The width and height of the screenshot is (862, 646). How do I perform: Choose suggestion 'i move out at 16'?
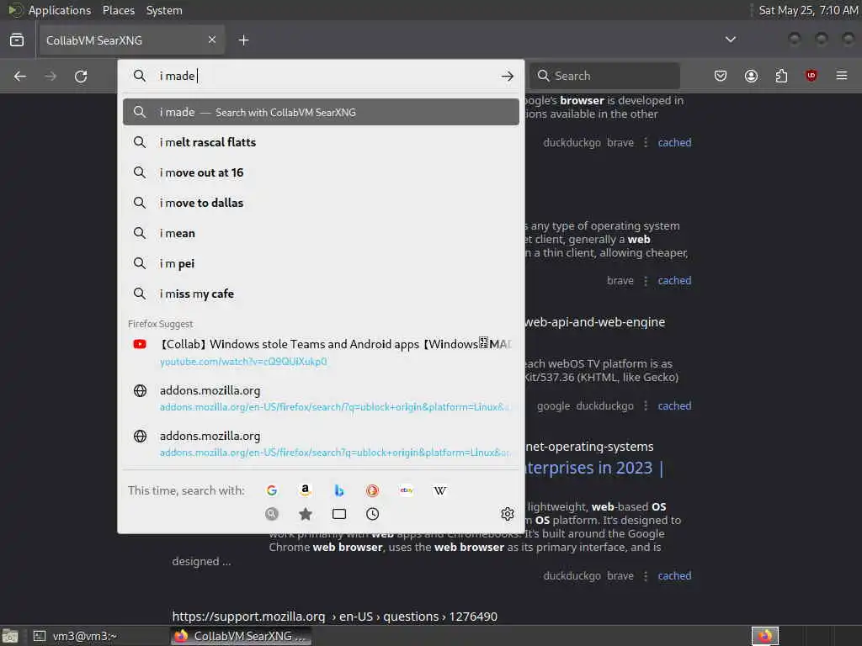click(321, 172)
